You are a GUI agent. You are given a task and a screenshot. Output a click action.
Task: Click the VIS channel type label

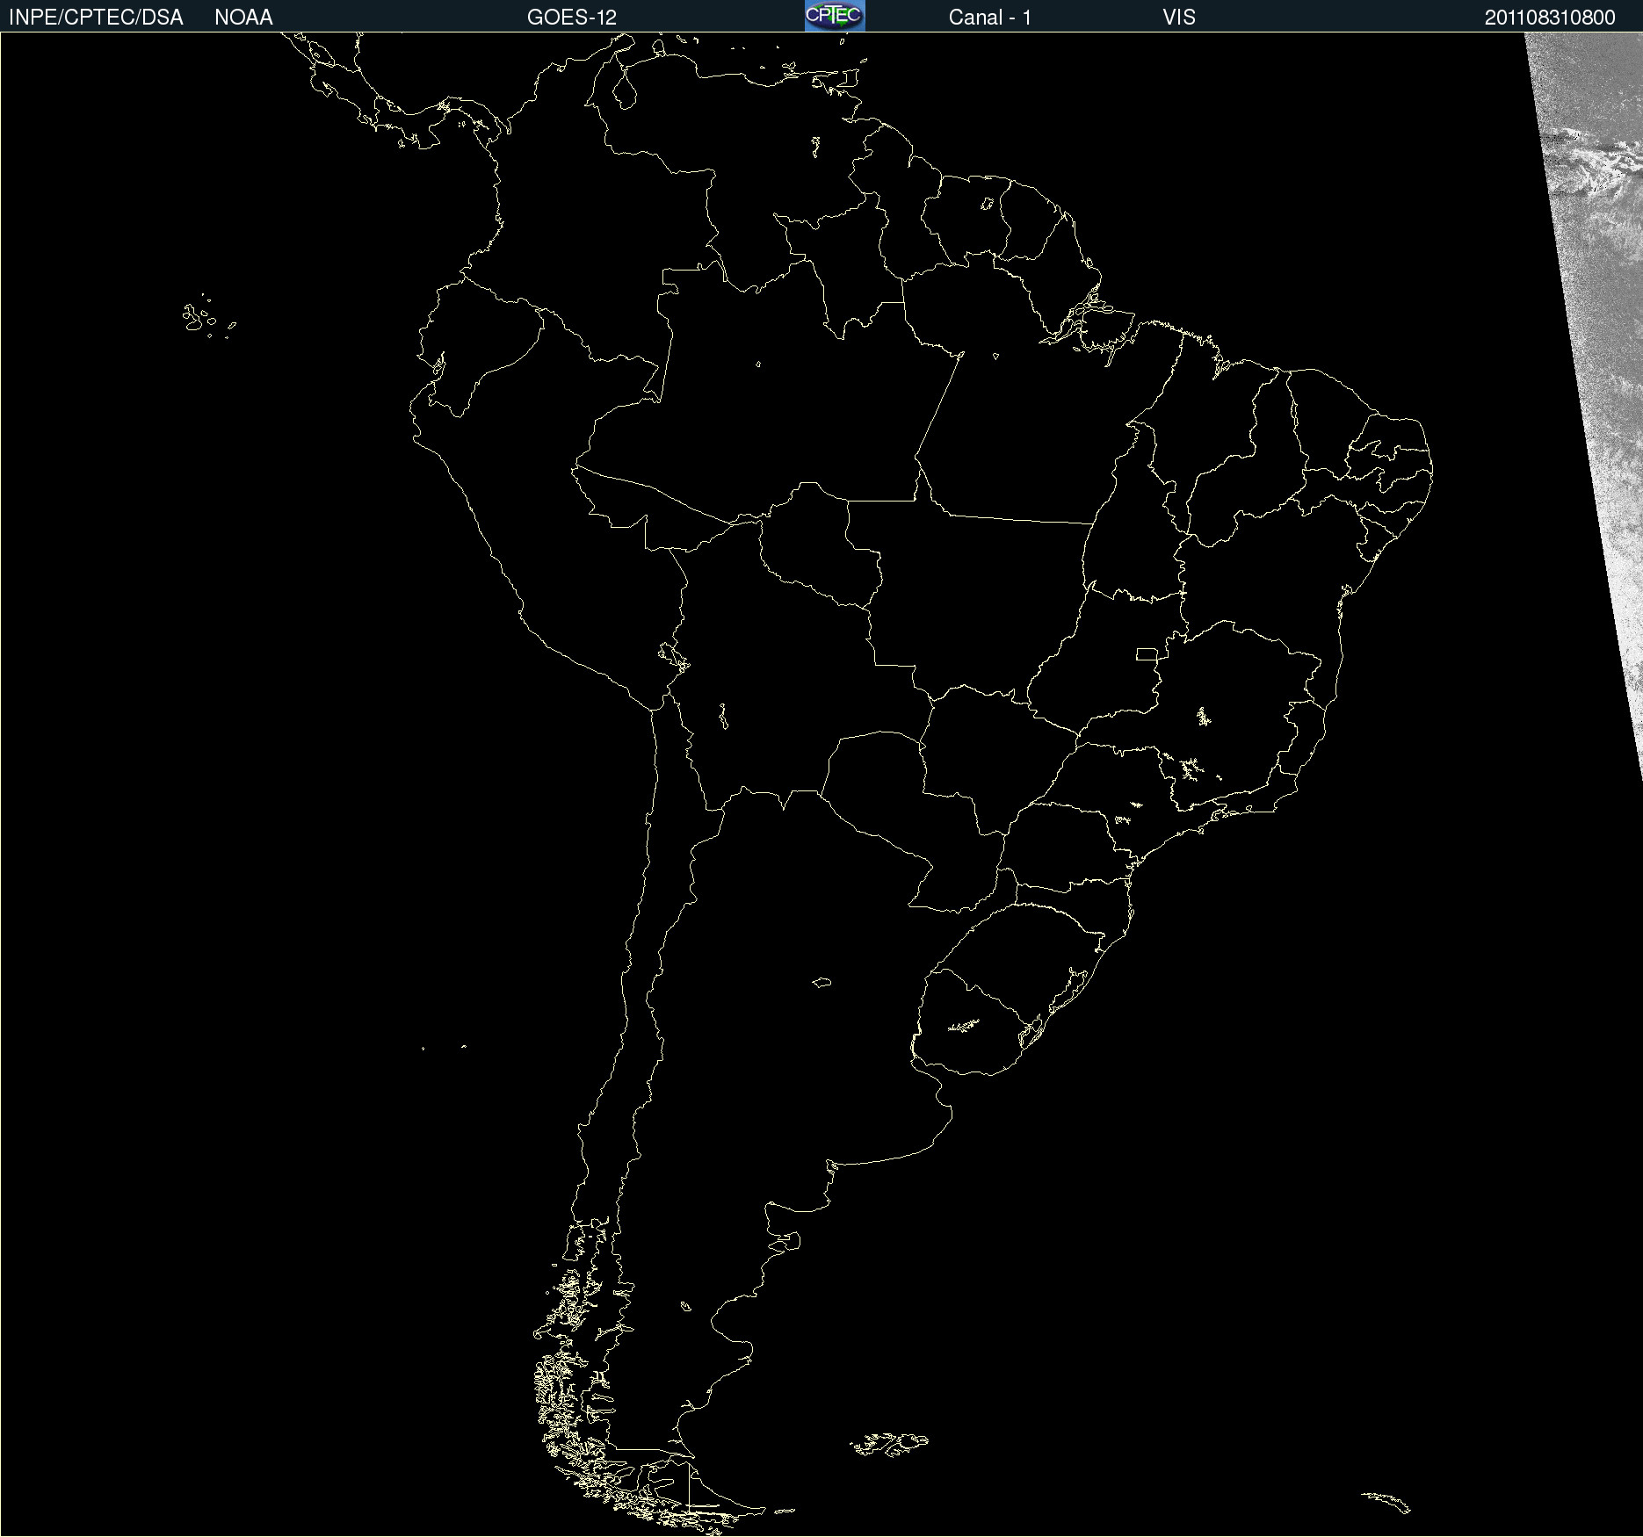pyautogui.click(x=1178, y=17)
